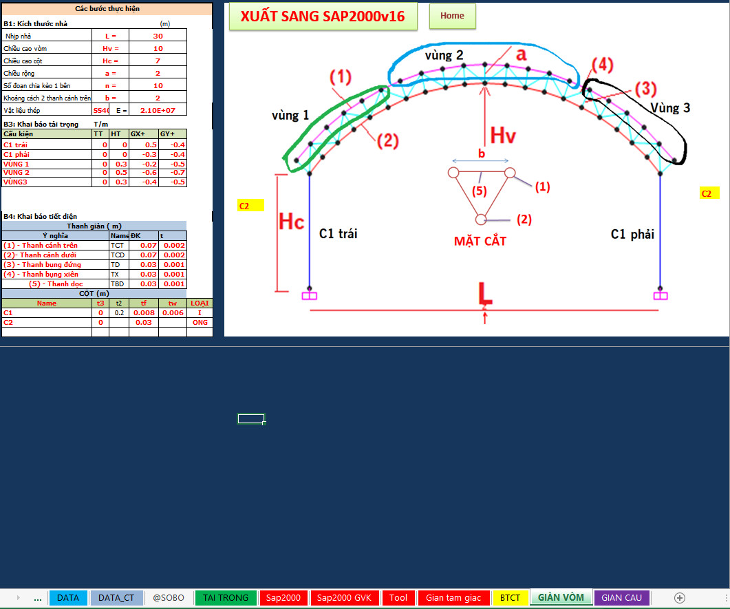Click the 'Các bước thực hiện' header
The width and height of the screenshot is (730, 609).
tap(107, 9)
